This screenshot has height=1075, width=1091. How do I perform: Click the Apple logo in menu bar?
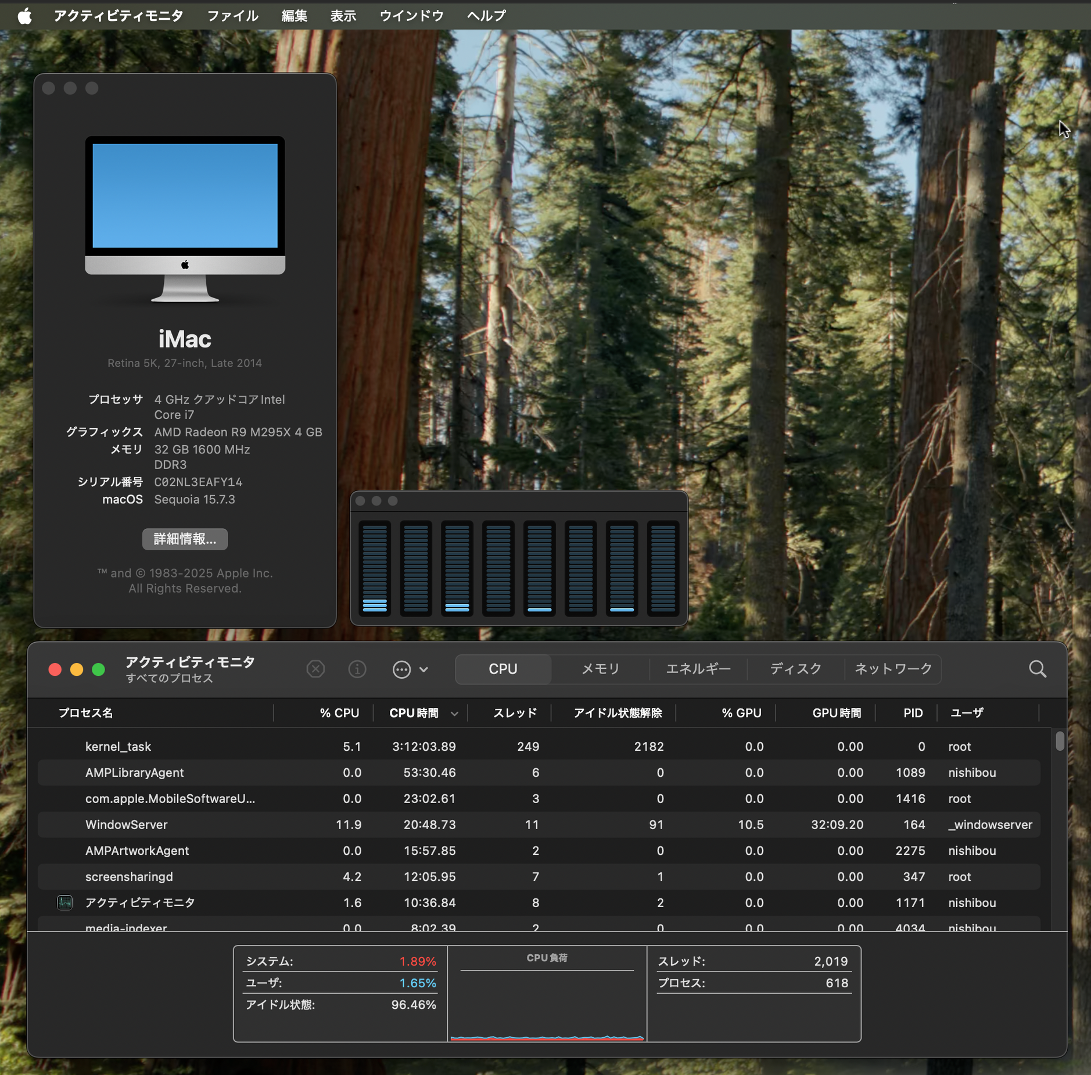24,16
